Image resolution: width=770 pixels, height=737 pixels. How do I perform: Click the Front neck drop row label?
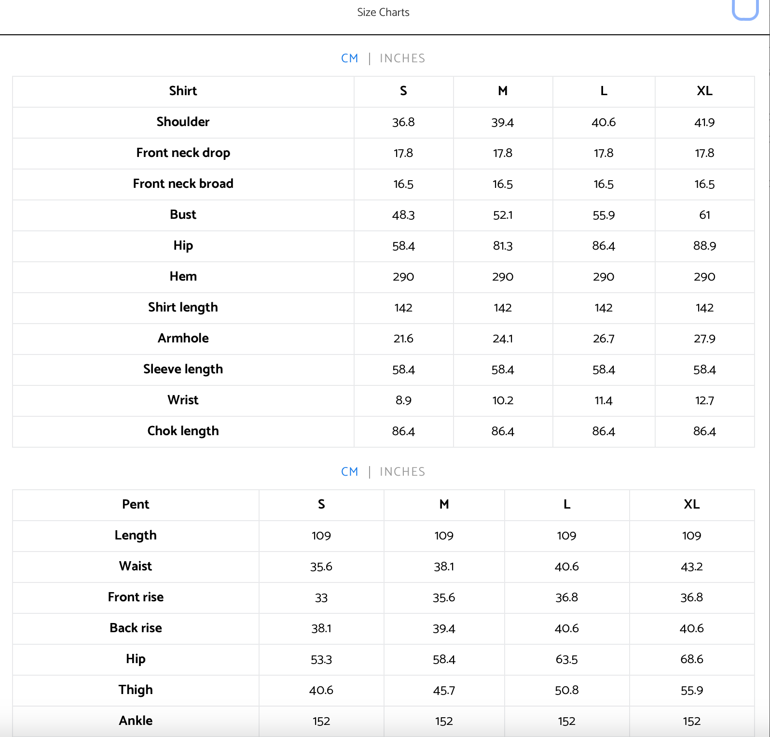point(183,153)
